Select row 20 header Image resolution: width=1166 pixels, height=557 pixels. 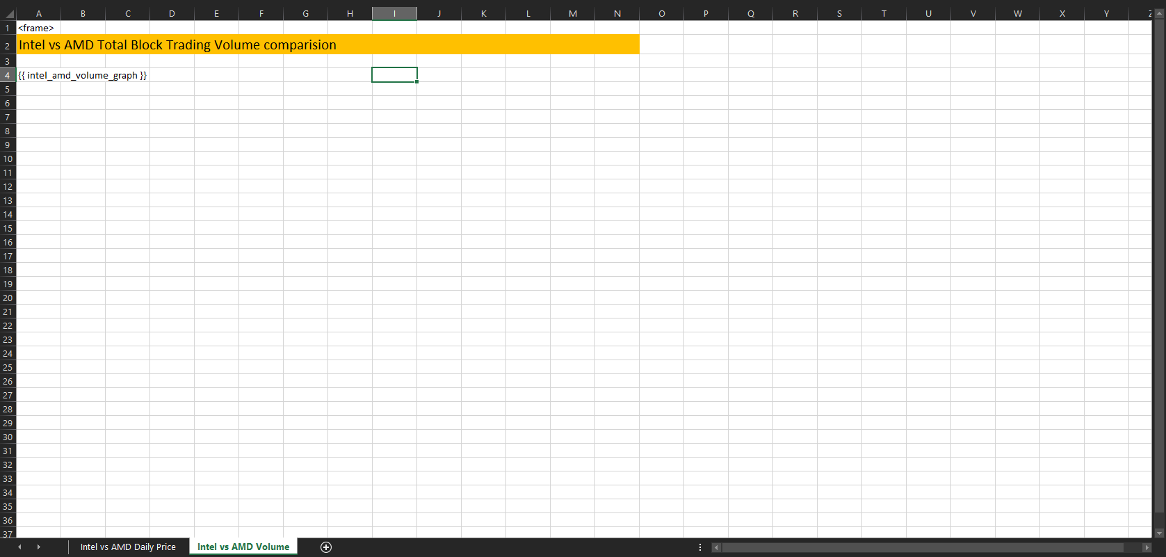(8, 298)
